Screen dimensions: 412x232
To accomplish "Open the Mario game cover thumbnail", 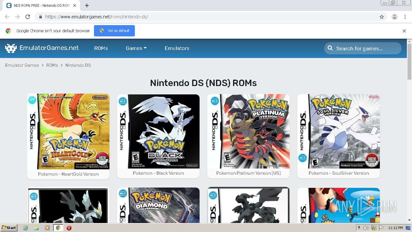I will pyautogui.click(x=339, y=205).
